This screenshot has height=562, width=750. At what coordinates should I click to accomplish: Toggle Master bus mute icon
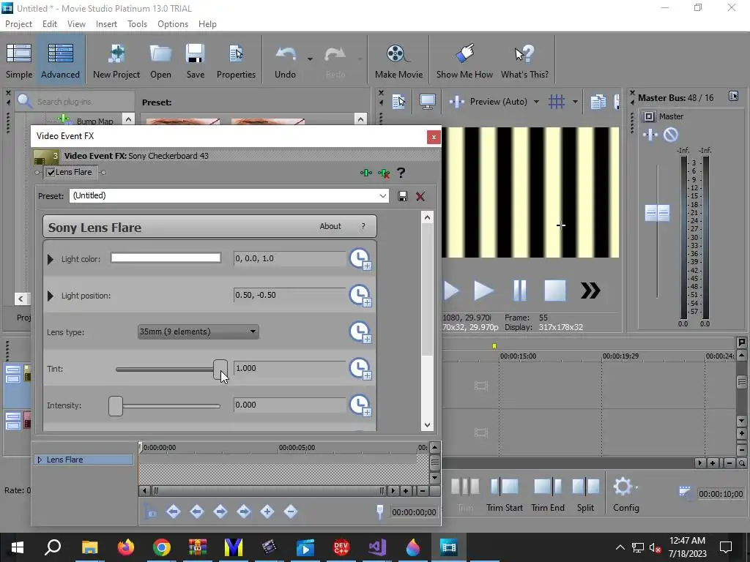[x=671, y=135]
